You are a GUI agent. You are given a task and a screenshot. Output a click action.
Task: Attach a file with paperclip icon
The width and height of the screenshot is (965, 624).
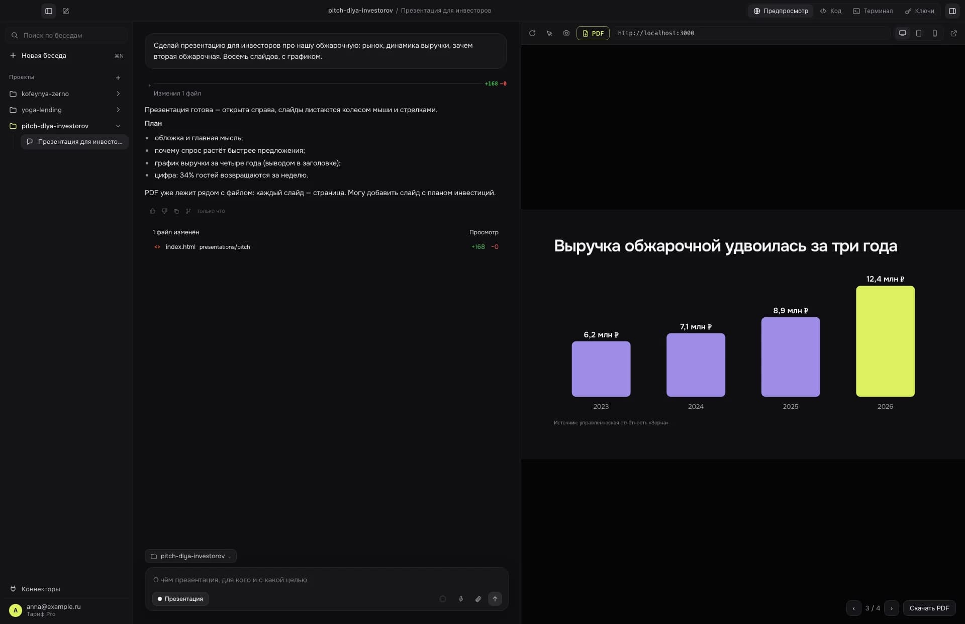coord(478,599)
